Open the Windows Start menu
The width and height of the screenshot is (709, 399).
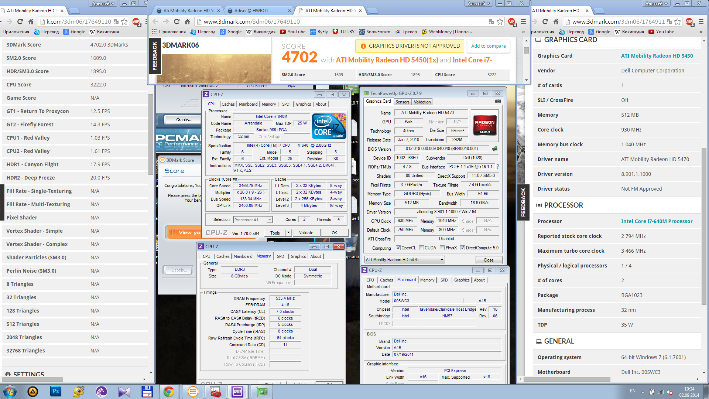pos(10,392)
